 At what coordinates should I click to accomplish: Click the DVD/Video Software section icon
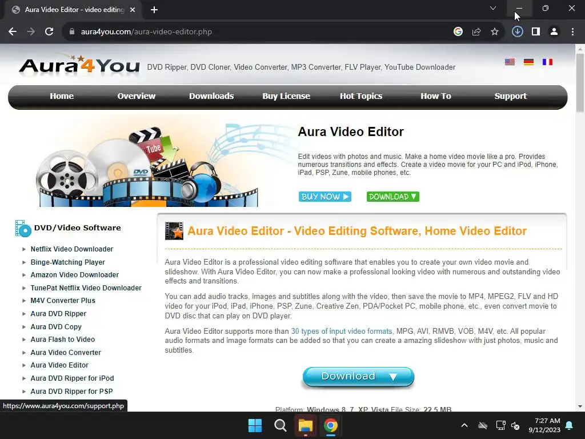(x=23, y=229)
